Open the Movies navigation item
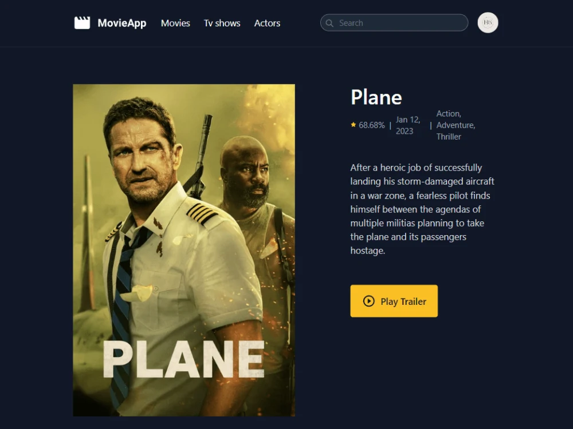The image size is (573, 429). pos(175,23)
